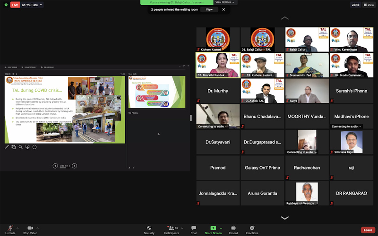Advance to next slide arrow
The height and width of the screenshot is (236, 378).
pyautogui.click(x=74, y=166)
